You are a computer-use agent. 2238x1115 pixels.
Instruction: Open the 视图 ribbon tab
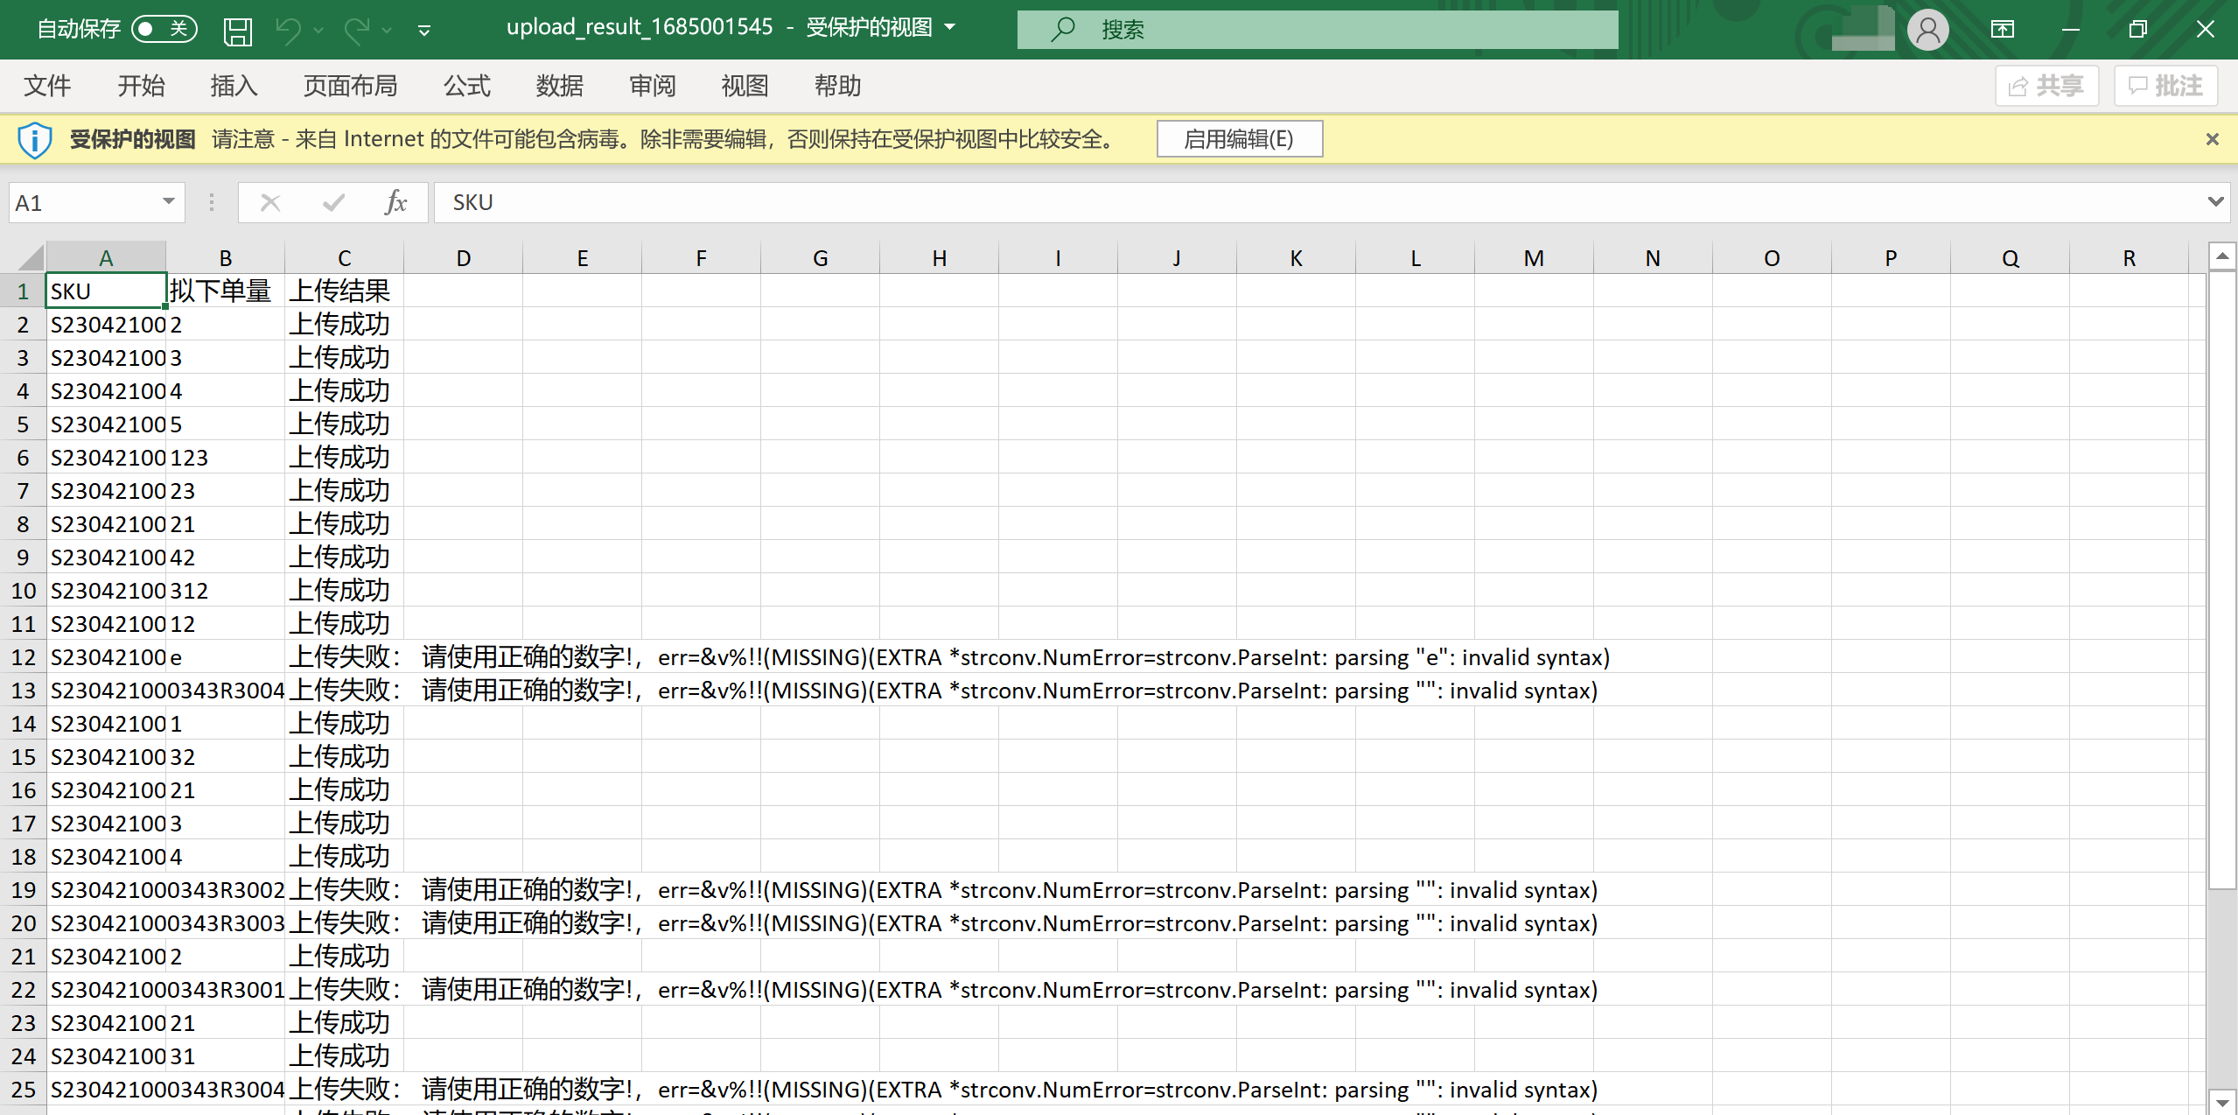(x=745, y=86)
